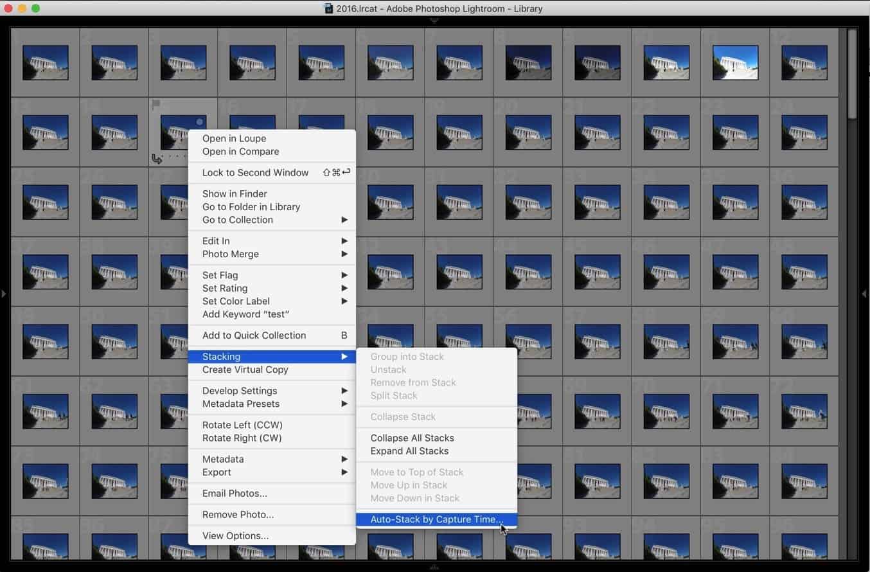Choose Expand All Stacks

pos(437,451)
